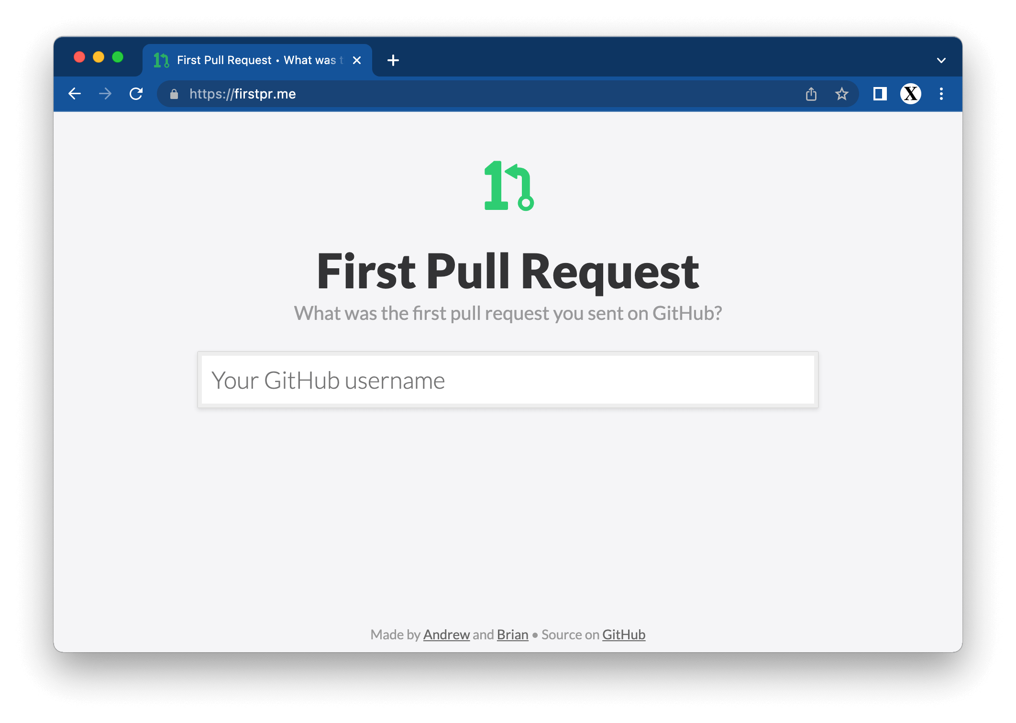The image size is (1016, 723).
Task: Click the First Pull Request heading
Action: [508, 271]
